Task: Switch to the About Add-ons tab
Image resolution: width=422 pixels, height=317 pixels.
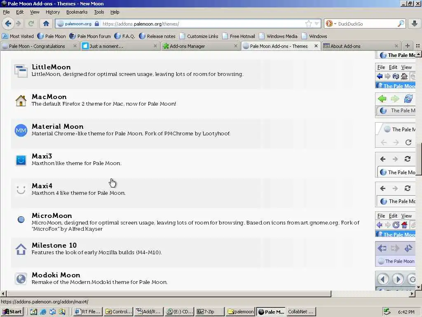Action: tap(361, 46)
